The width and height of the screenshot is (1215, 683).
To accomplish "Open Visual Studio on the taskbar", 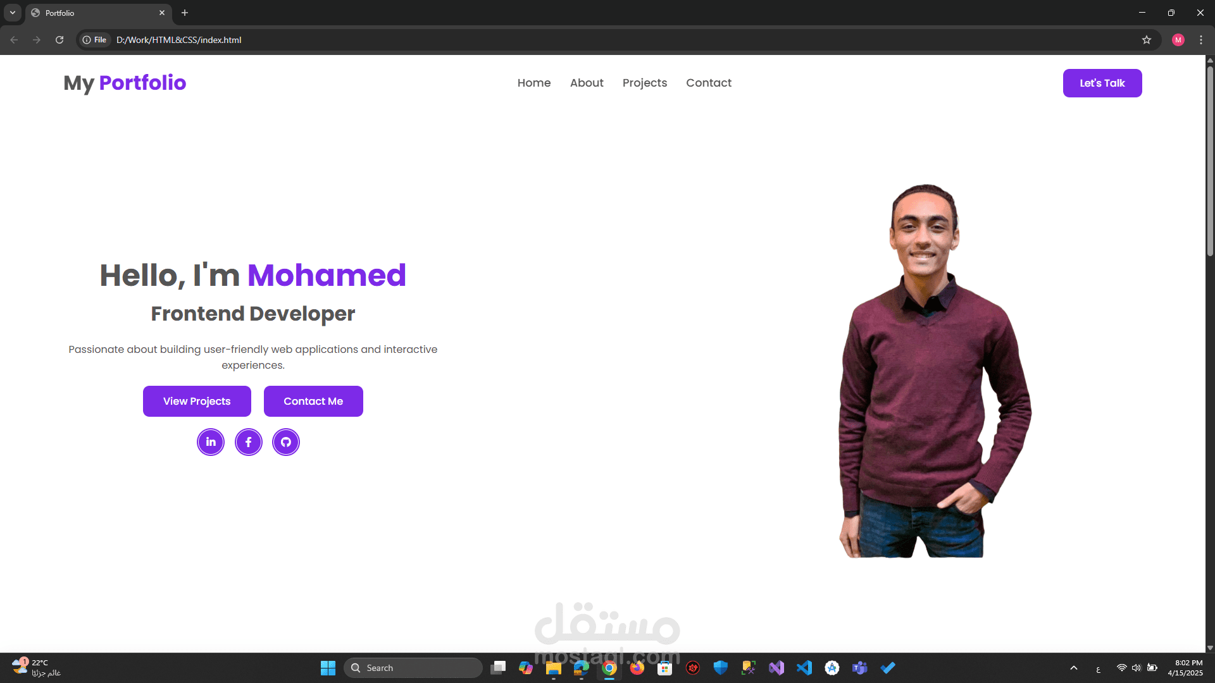I will tap(776, 668).
